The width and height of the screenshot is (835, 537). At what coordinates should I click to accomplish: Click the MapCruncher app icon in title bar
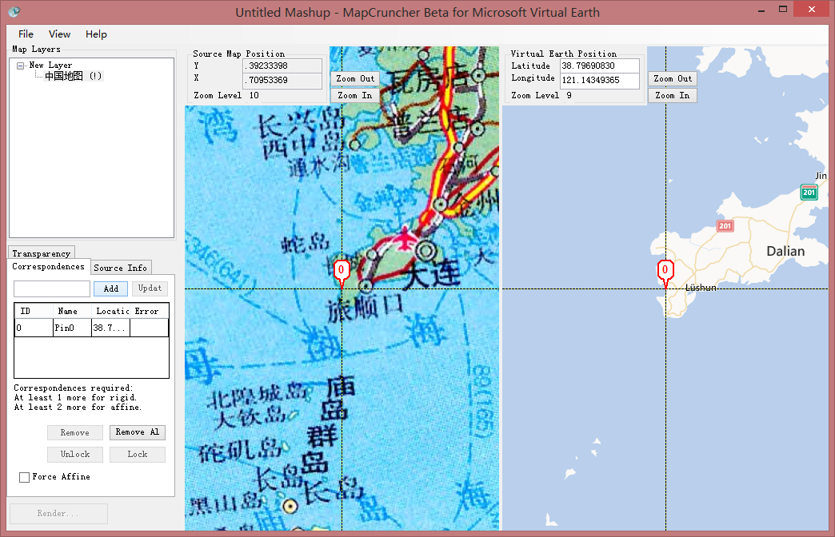pos(14,11)
